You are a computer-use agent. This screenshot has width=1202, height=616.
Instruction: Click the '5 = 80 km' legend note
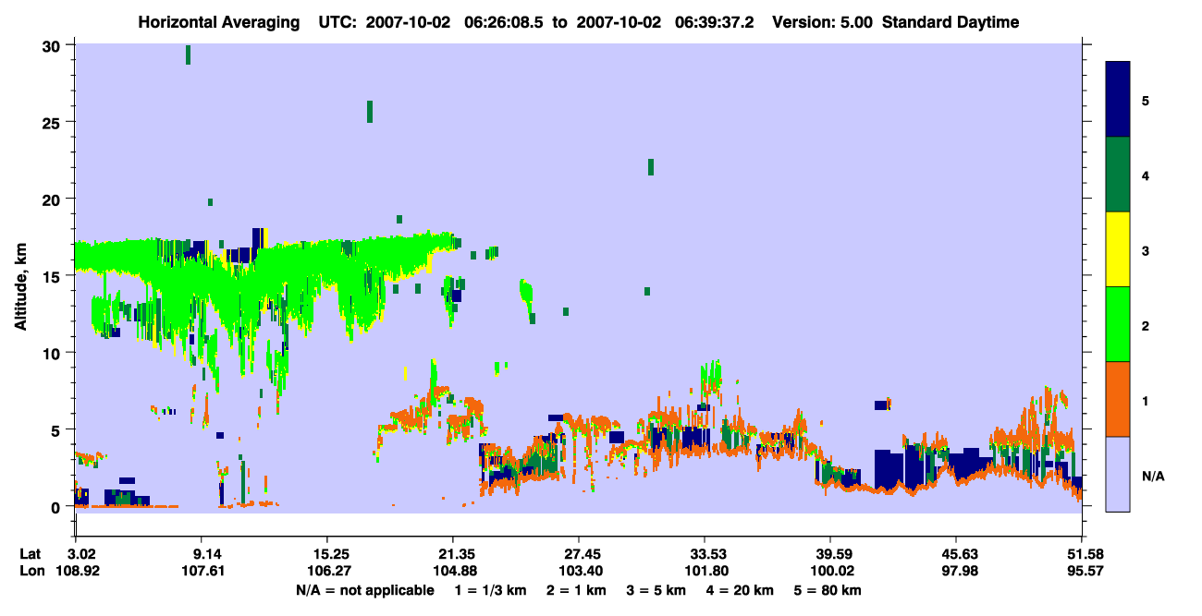828,589
